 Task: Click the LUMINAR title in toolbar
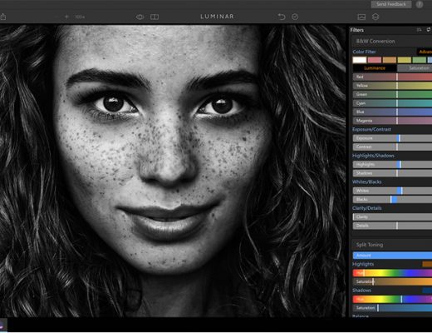pos(218,17)
